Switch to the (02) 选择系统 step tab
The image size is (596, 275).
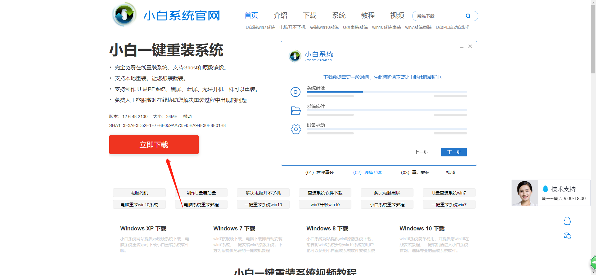tap(367, 172)
